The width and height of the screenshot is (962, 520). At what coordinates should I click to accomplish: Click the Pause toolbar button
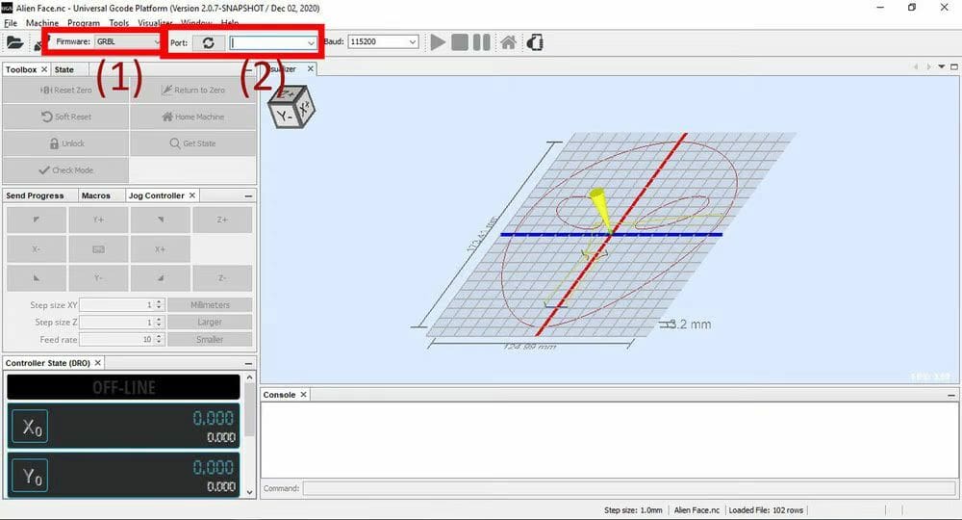coord(481,42)
